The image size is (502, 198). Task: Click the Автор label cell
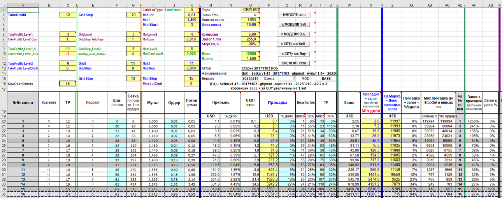click(x=207, y=68)
